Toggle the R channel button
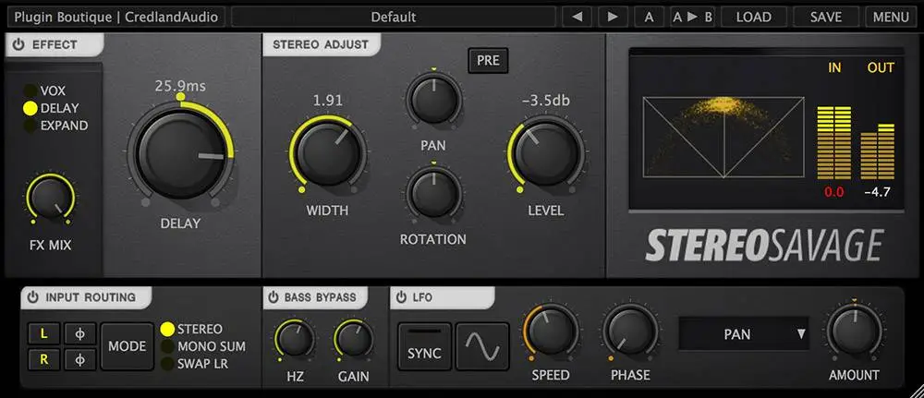Viewport: 924px width, 398px height. pos(43,359)
